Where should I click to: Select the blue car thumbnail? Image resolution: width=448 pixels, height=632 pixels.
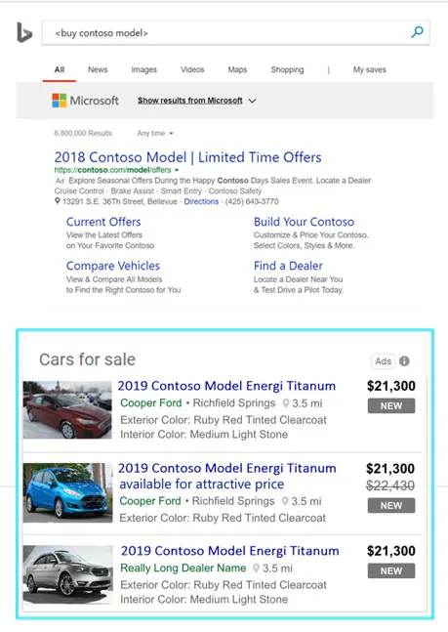67,493
